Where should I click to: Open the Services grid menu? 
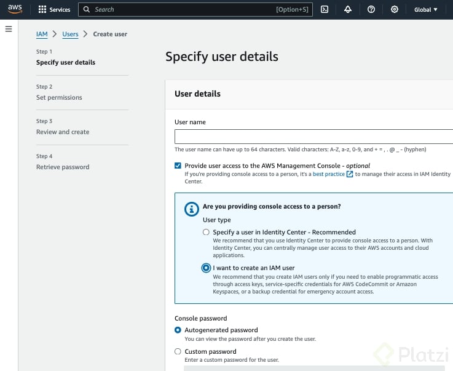[x=54, y=10]
